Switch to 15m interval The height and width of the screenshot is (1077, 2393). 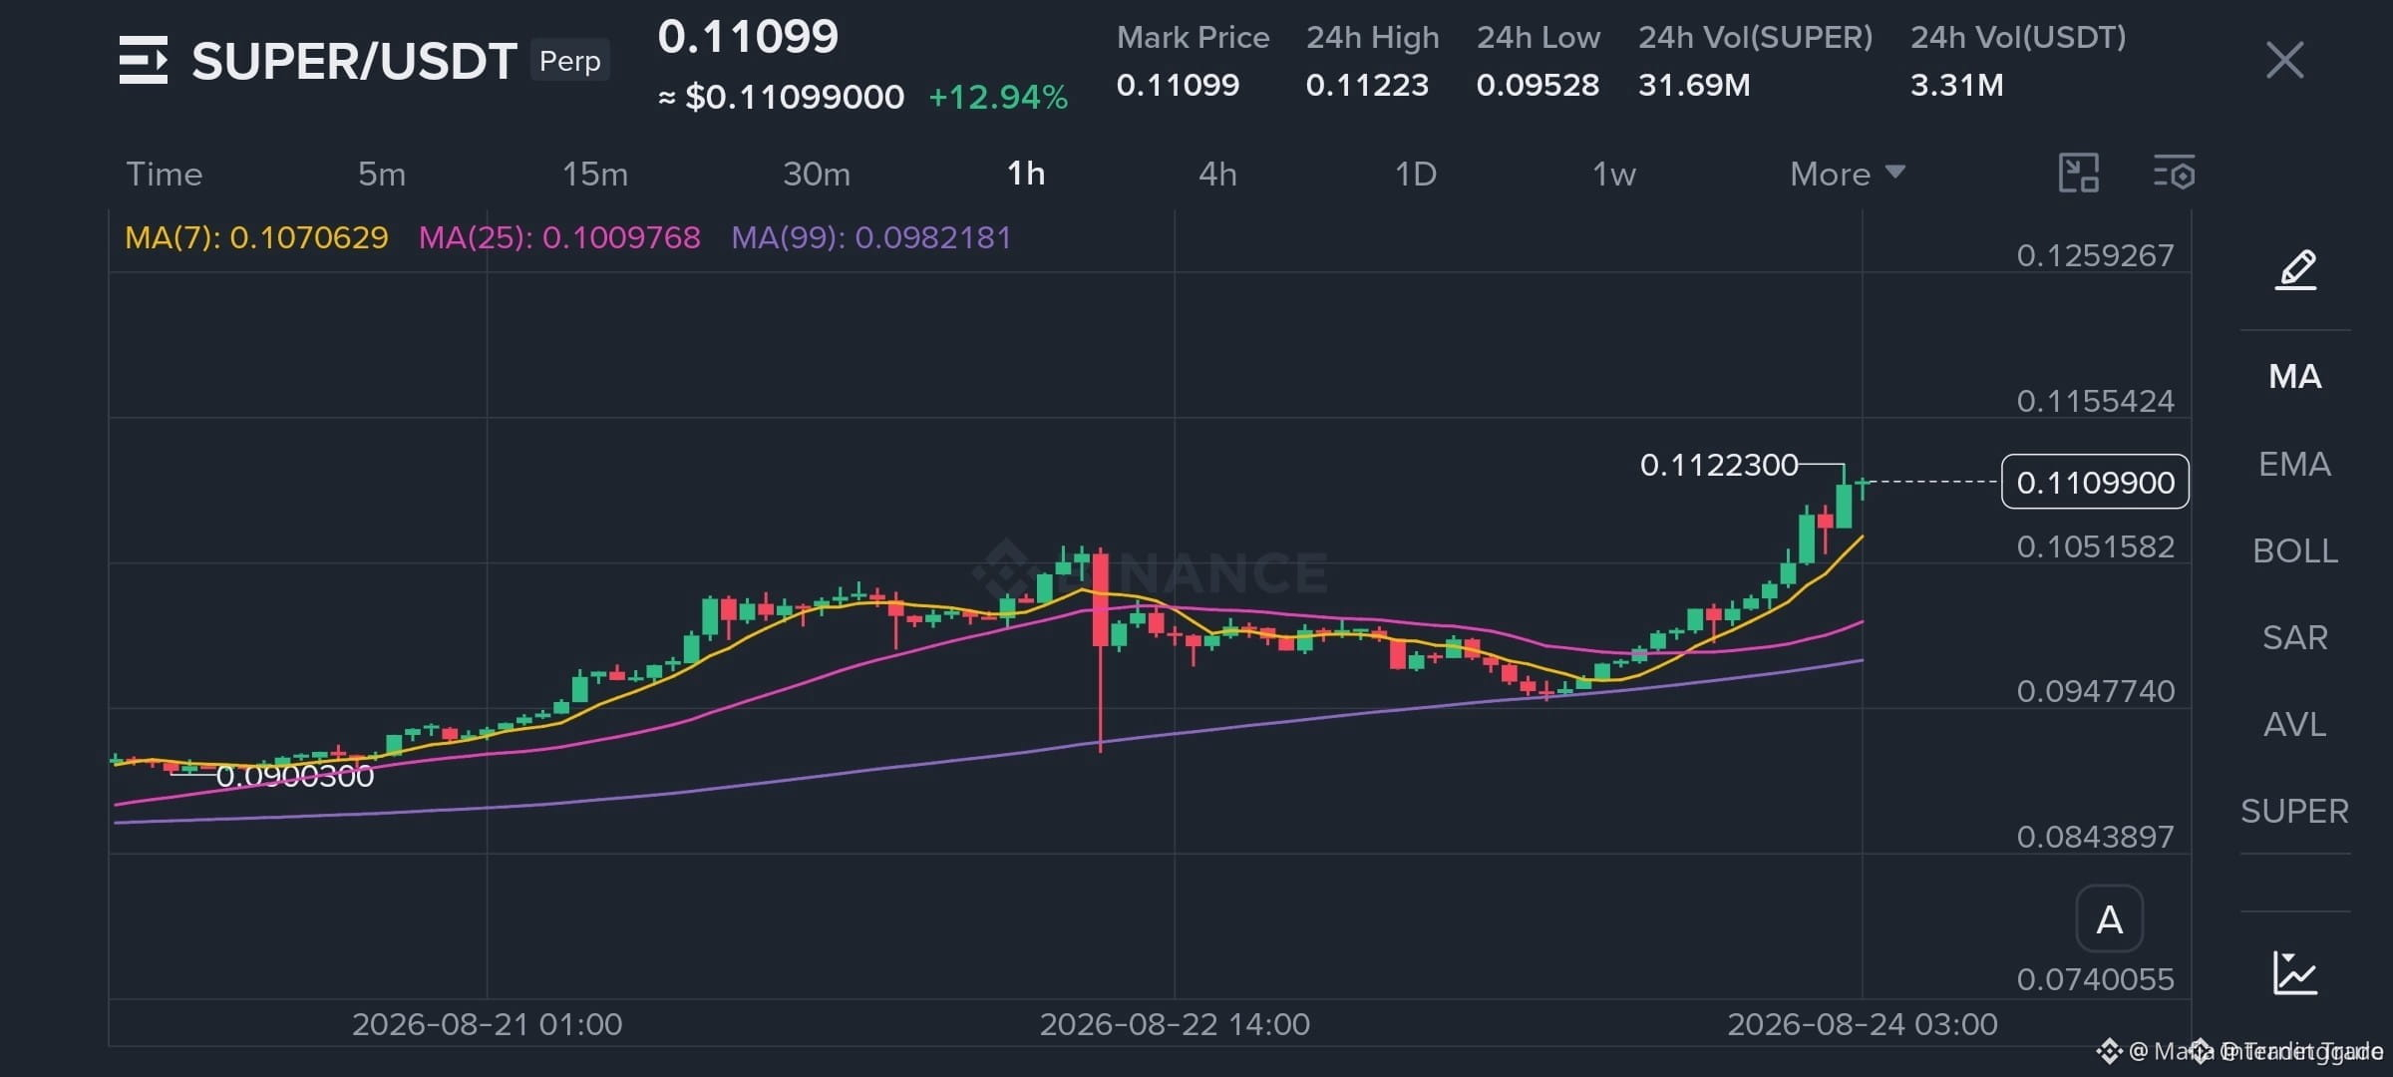(595, 175)
